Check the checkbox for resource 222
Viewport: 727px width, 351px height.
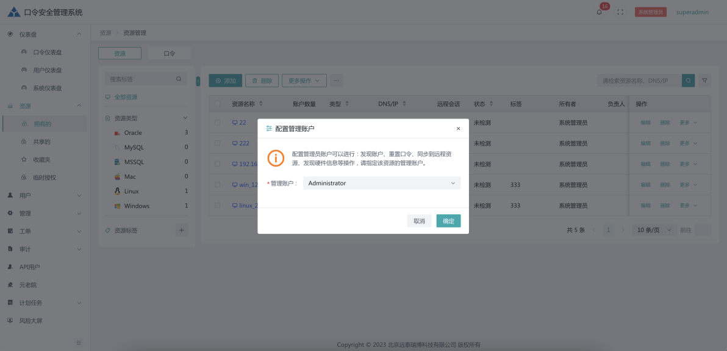pyautogui.click(x=217, y=143)
